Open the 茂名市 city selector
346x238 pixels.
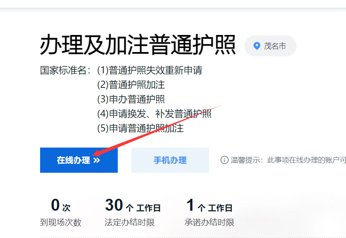[270, 46]
